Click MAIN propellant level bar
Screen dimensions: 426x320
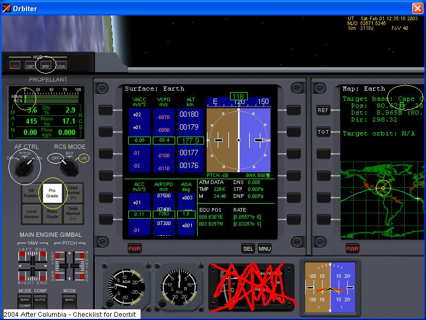point(52,97)
